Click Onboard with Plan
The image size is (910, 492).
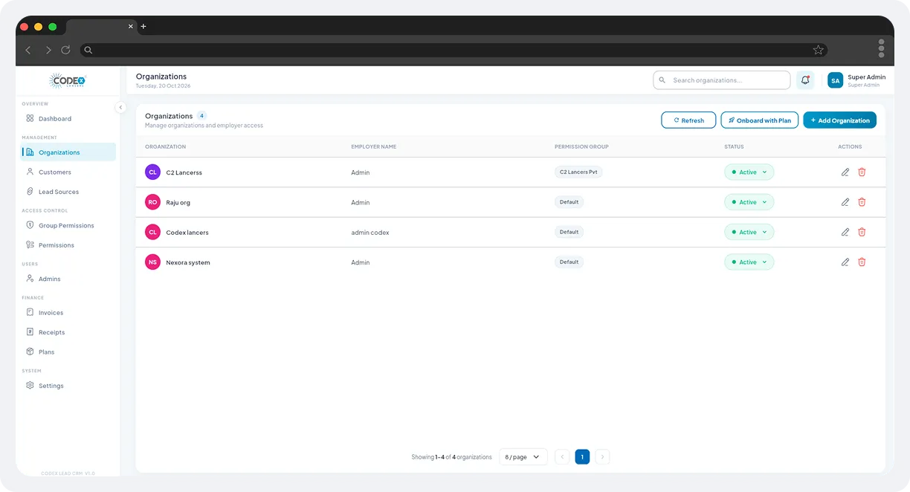click(x=760, y=120)
